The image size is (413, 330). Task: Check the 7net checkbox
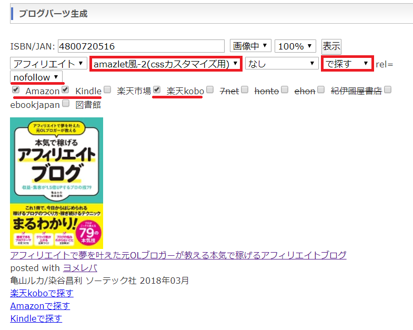click(x=210, y=89)
